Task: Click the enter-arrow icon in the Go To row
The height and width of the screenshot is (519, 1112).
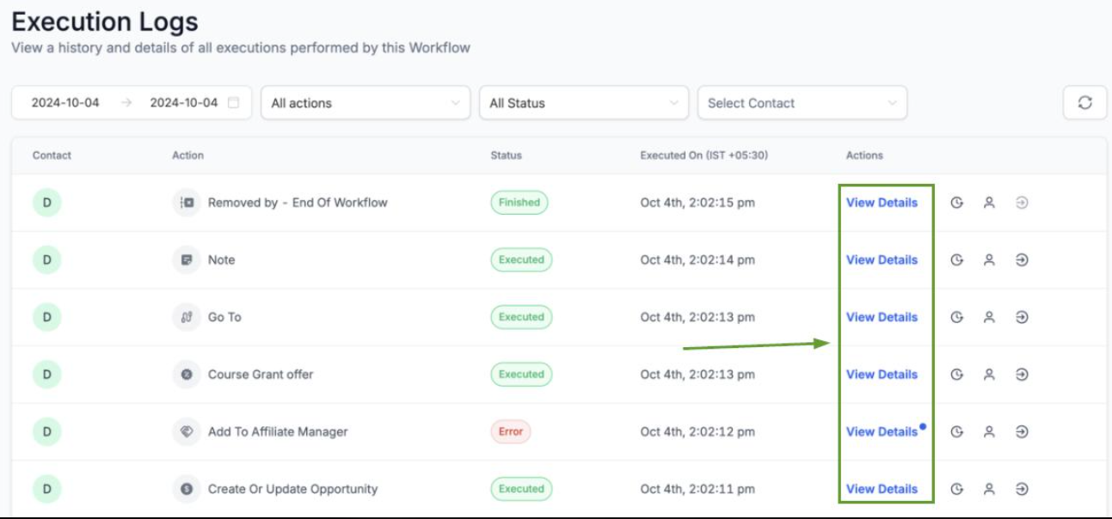Action: pyautogui.click(x=1022, y=317)
